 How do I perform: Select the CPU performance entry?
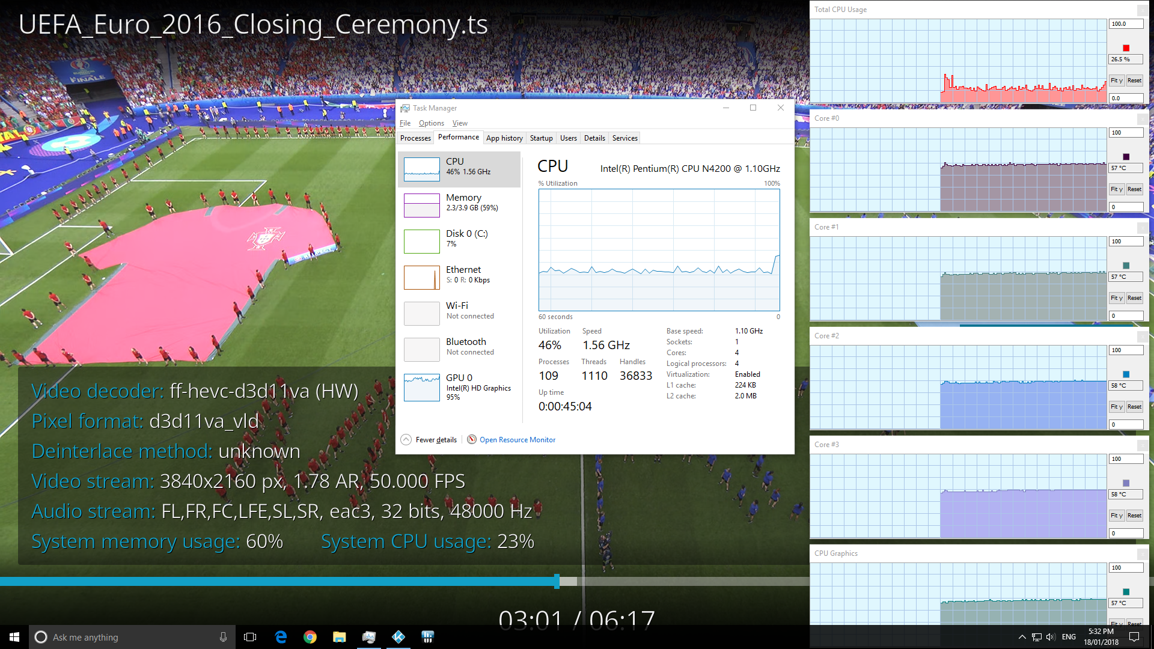click(x=459, y=169)
